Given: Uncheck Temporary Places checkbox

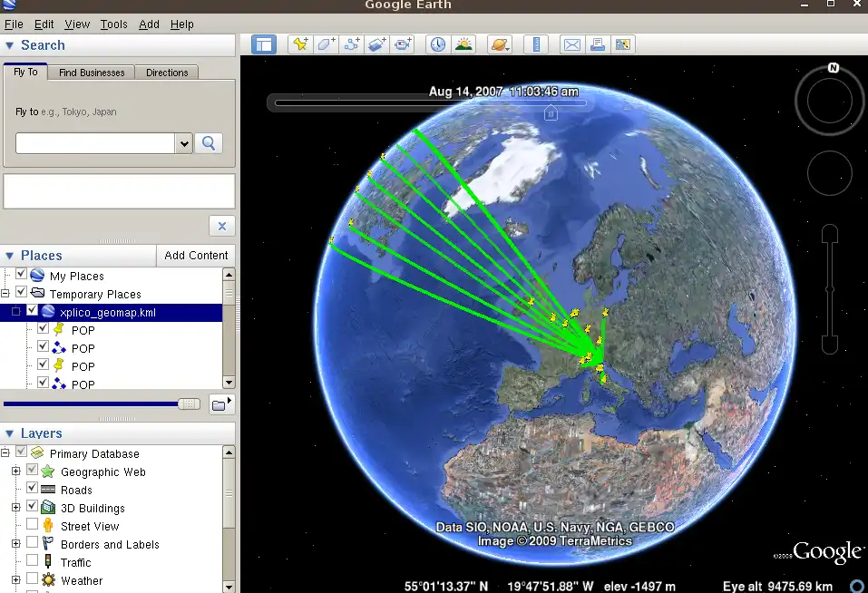Looking at the screenshot, I should click(21, 292).
